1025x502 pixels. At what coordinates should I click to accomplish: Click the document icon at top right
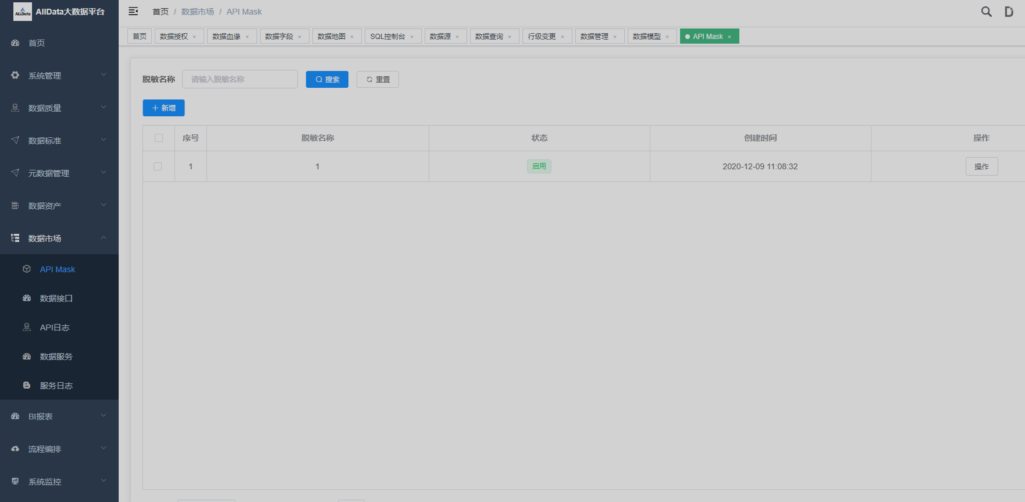(1009, 12)
